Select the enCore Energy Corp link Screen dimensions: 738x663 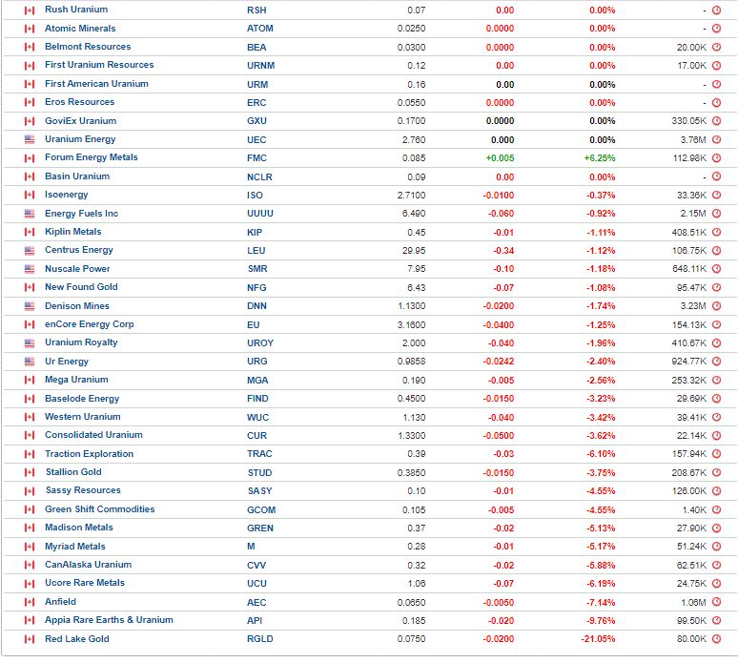click(x=90, y=324)
